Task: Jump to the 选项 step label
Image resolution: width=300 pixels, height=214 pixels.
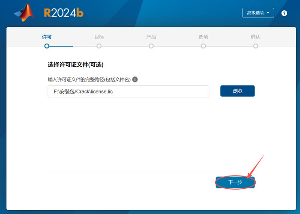Action: (x=203, y=37)
